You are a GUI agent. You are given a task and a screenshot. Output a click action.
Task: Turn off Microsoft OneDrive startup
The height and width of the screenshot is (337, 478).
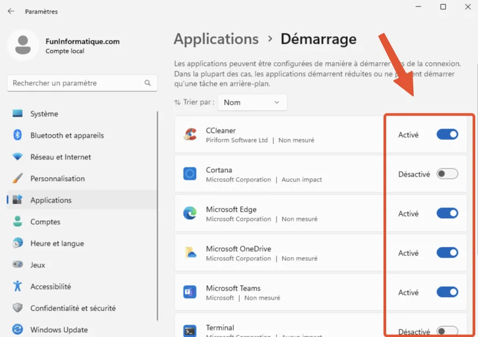tap(447, 253)
